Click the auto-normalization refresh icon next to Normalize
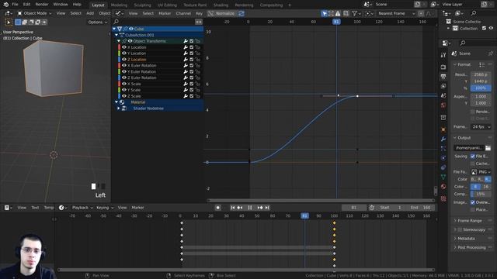The image size is (497, 279). (242, 13)
